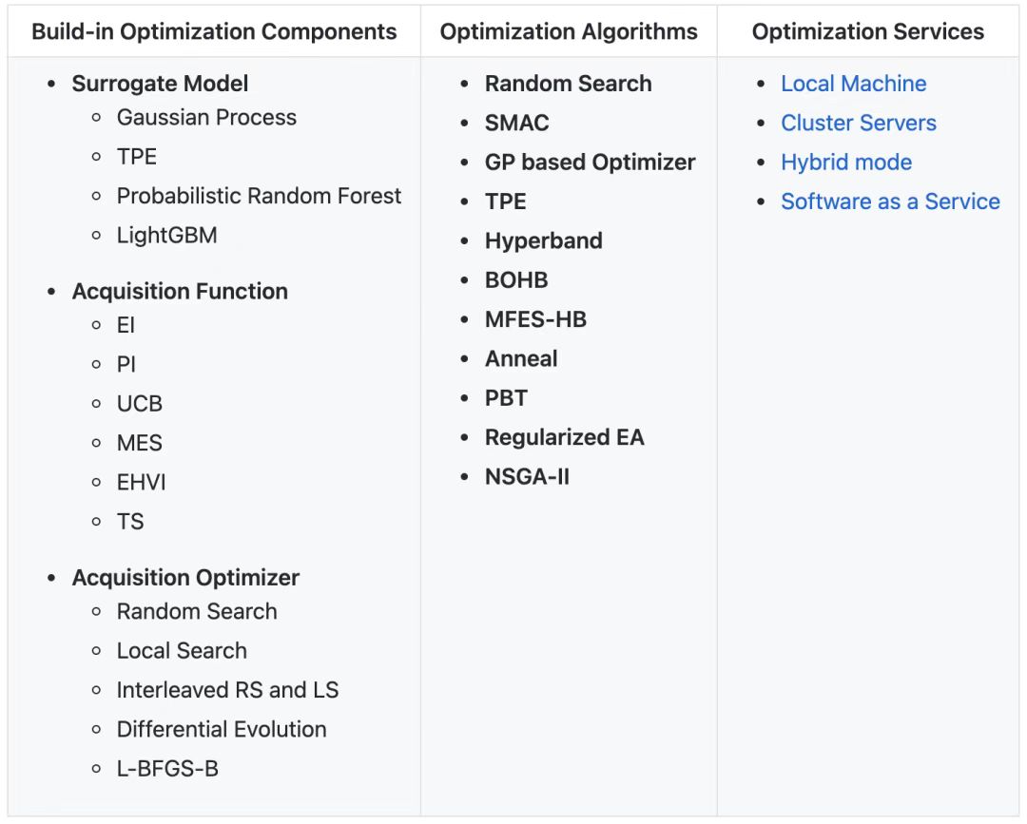1027x824 pixels.
Task: Click the MFES-HB algorithm entry
Action: coord(535,319)
